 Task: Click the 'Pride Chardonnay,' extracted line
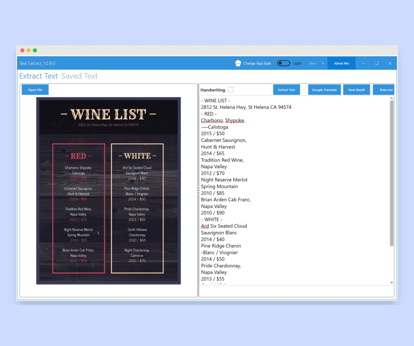pyautogui.click(x=221, y=265)
